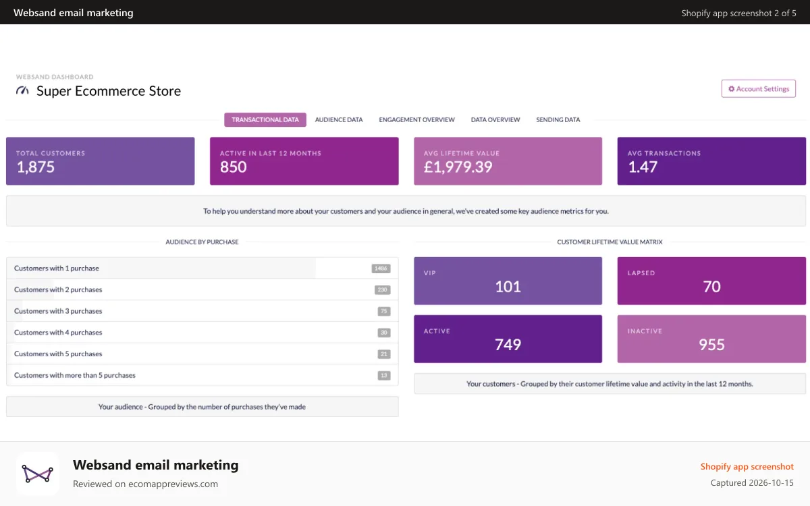Open the Avg Transactions card
This screenshot has width=810, height=506.
pos(711,161)
